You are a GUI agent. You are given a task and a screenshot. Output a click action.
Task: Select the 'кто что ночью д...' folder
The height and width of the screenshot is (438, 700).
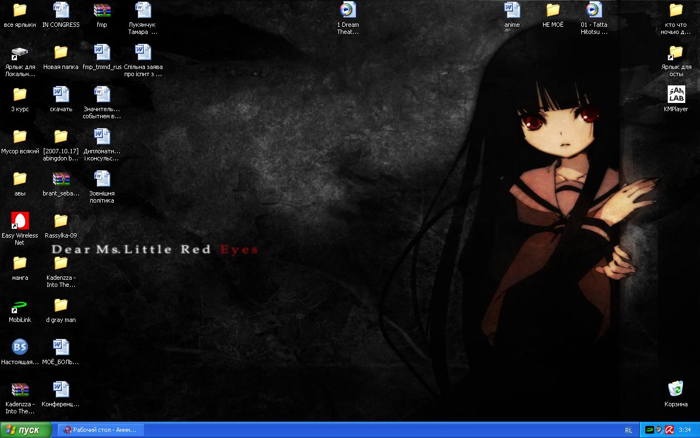(676, 10)
